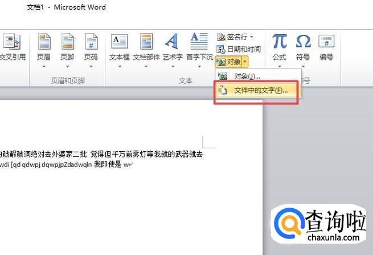Insert Date and Time (日期和时间)
The height and width of the screenshot is (255, 373).
(x=239, y=49)
